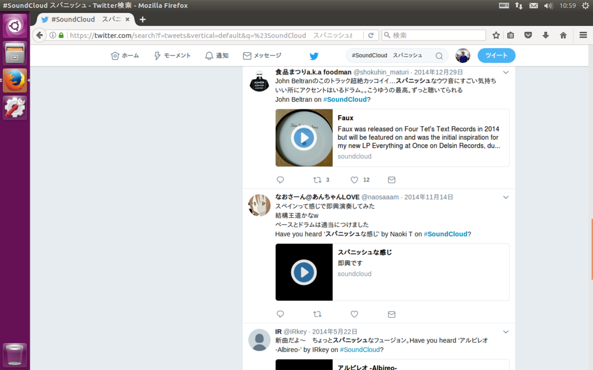Open mail indicator in top panel
This screenshot has height=370, width=593.
[x=533, y=6]
